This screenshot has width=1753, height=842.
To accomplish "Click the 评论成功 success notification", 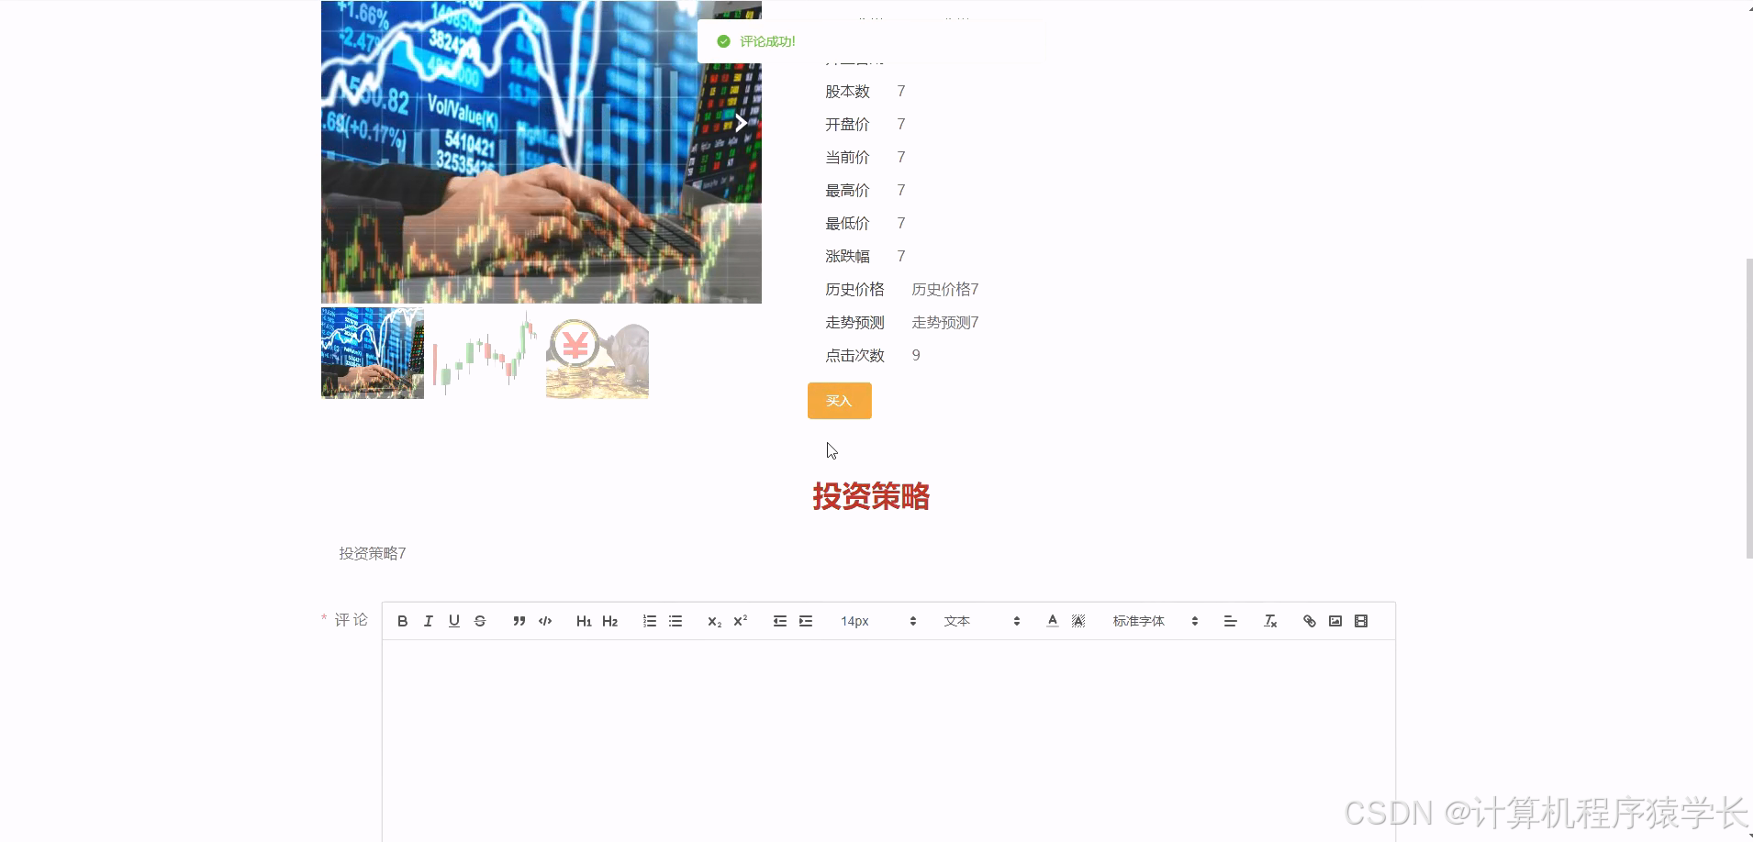I will [x=871, y=41].
